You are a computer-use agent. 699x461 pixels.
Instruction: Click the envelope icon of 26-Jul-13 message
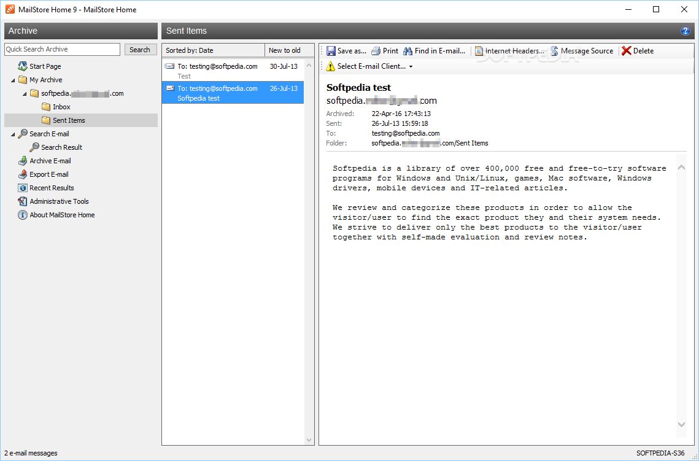(x=170, y=88)
